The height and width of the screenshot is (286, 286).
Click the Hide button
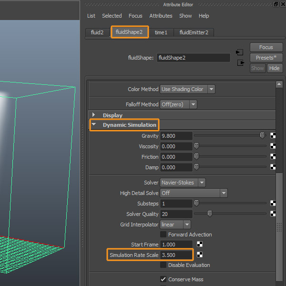275,68
